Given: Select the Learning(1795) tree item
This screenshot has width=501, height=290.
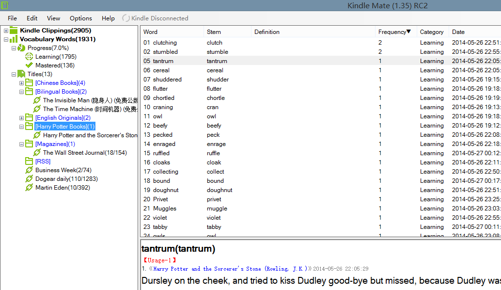Looking at the screenshot, I should pyautogui.click(x=56, y=57).
